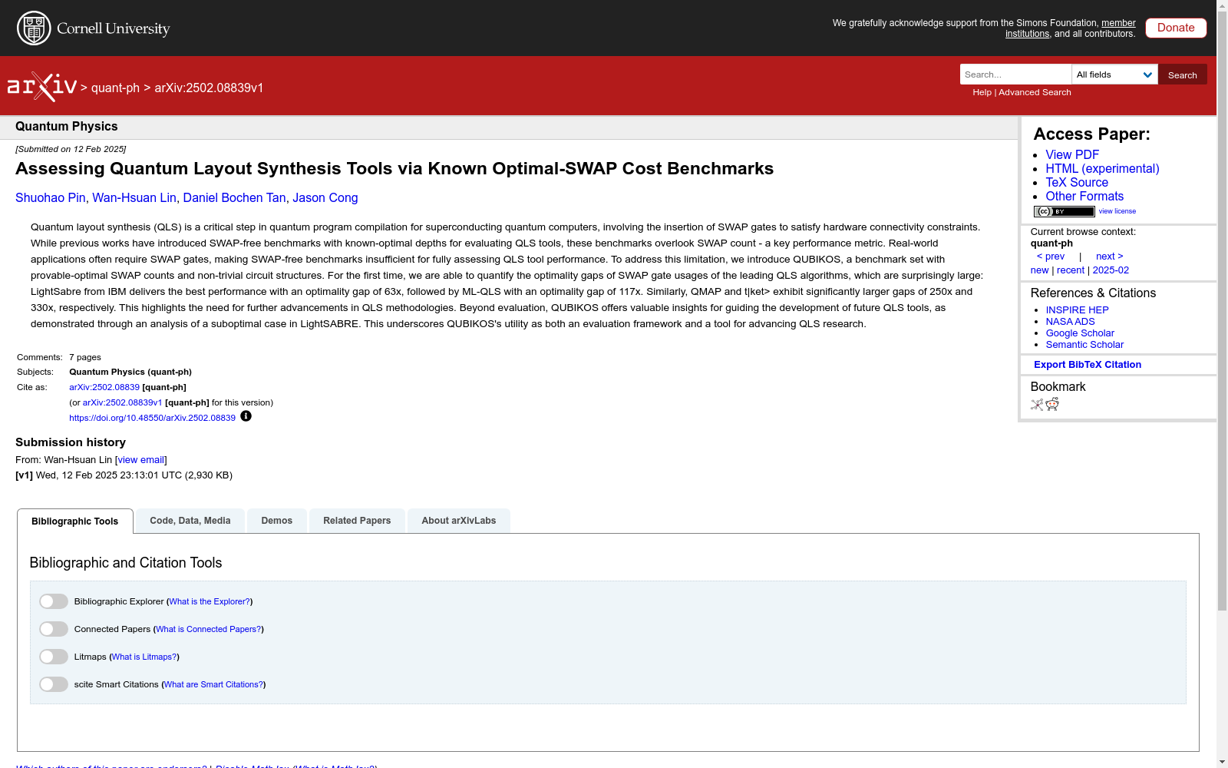Open What is Connected Papers? link

pyautogui.click(x=209, y=629)
